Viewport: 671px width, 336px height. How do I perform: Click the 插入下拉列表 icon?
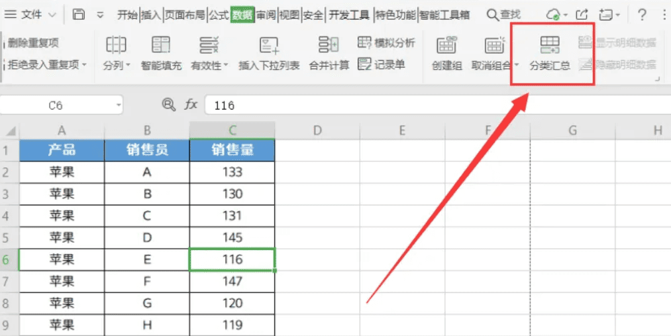pyautogui.click(x=269, y=45)
